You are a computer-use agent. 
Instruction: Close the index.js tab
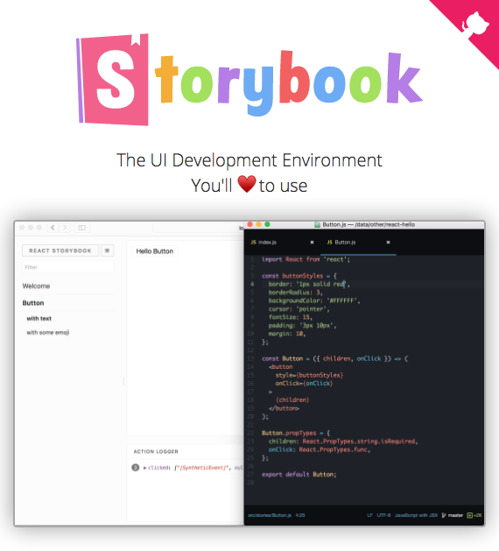pos(312,243)
